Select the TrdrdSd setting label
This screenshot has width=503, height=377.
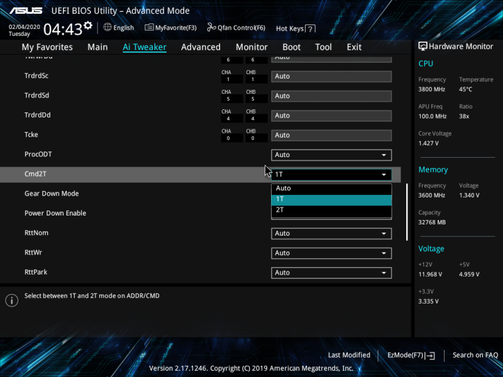point(37,96)
